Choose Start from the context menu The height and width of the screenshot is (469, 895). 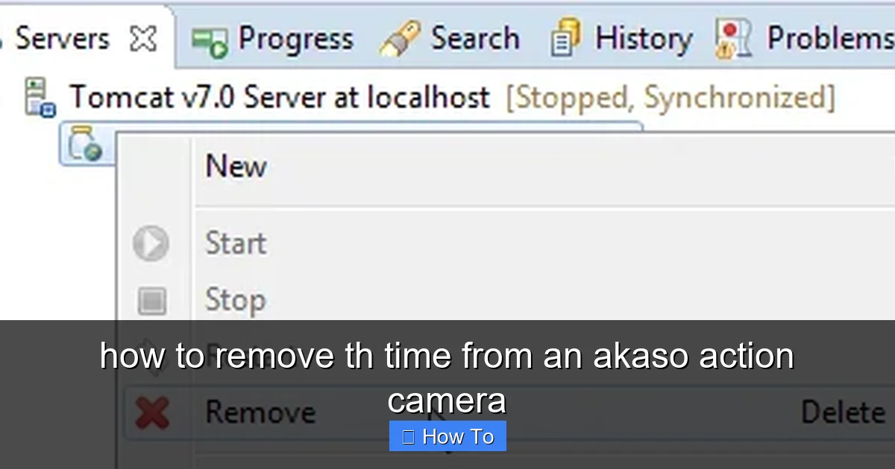(236, 243)
